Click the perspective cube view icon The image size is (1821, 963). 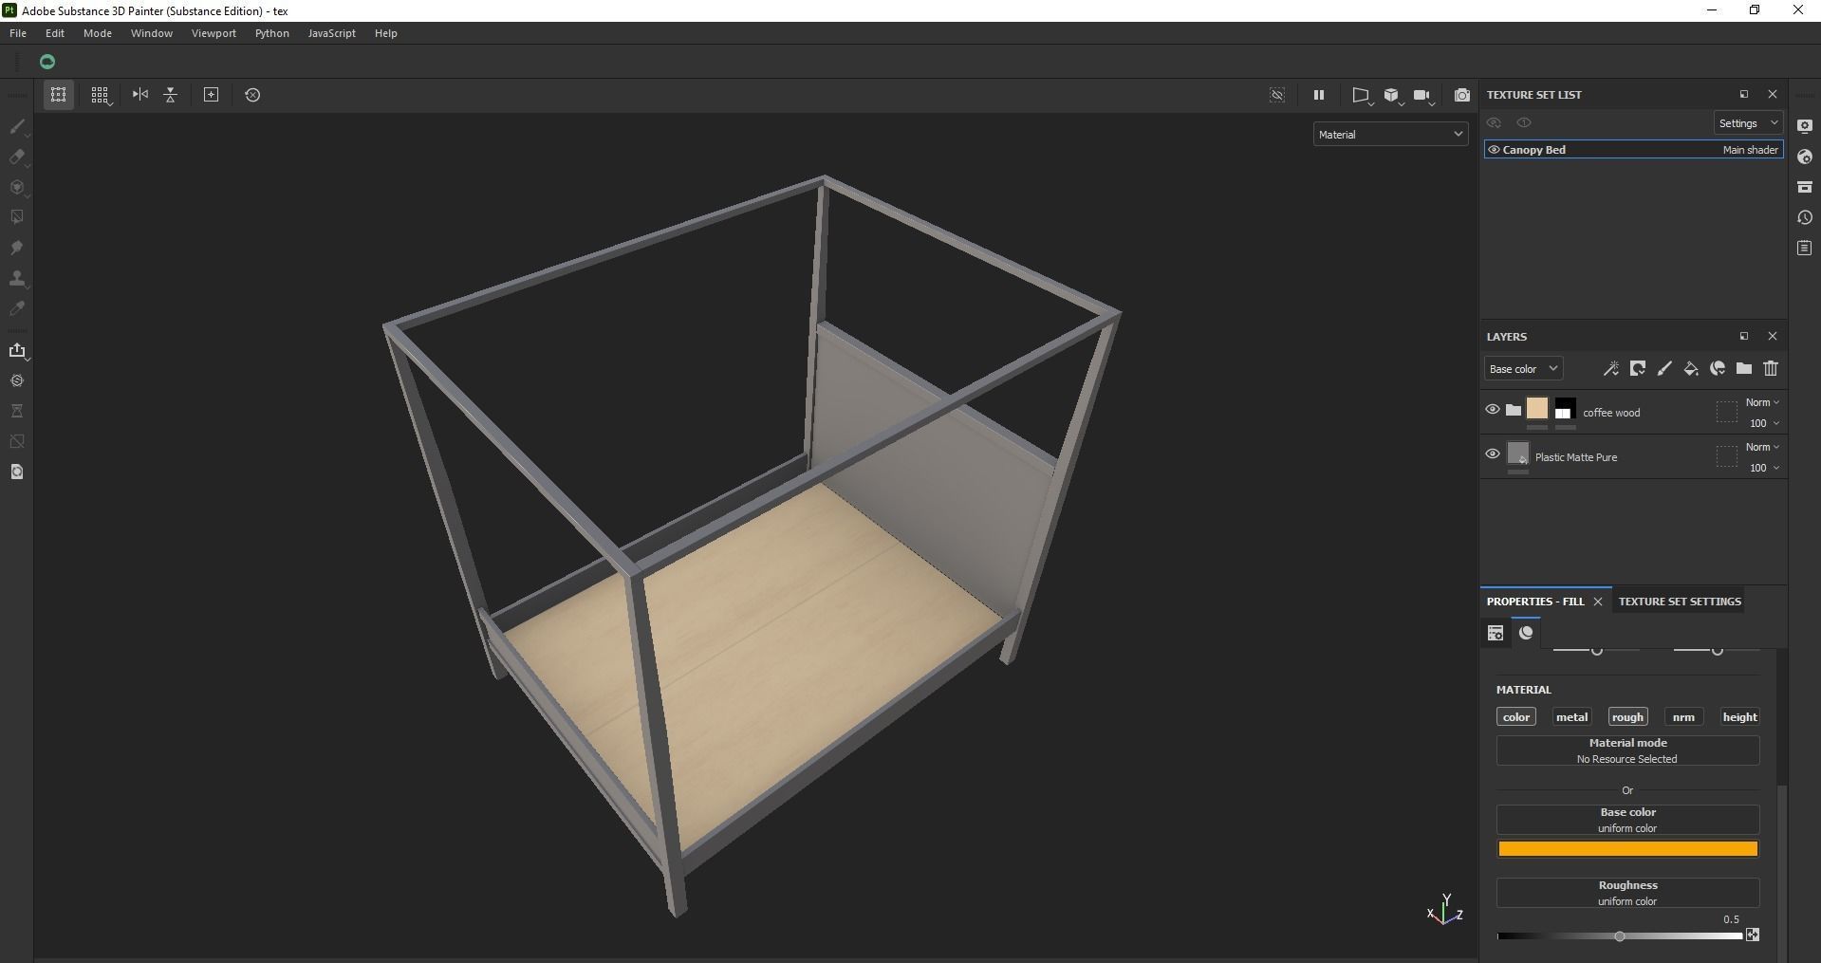coord(1392,95)
